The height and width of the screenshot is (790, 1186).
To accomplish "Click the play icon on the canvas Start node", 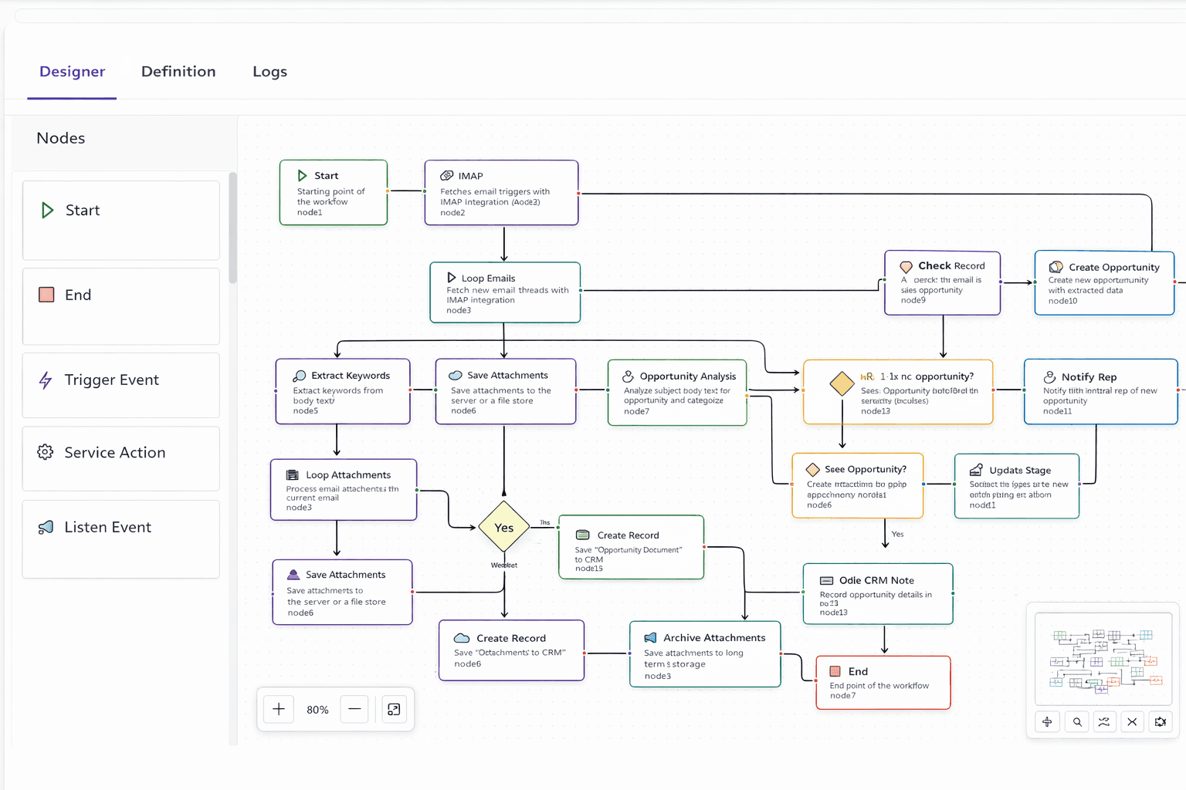I will [x=302, y=176].
